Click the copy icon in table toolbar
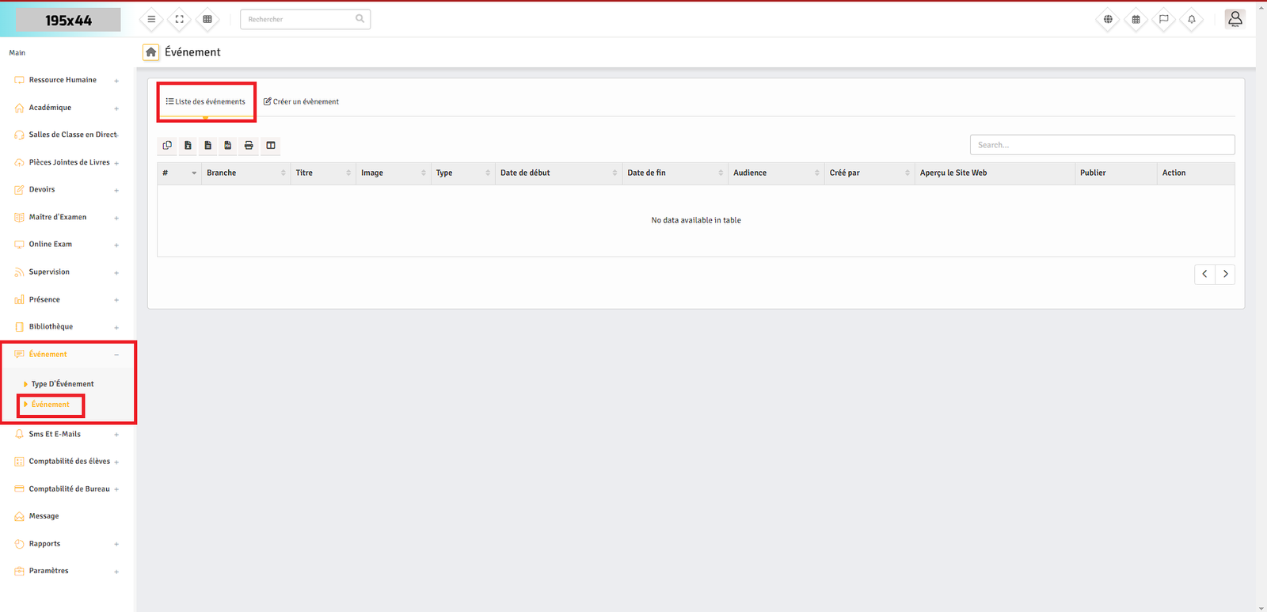 click(167, 146)
